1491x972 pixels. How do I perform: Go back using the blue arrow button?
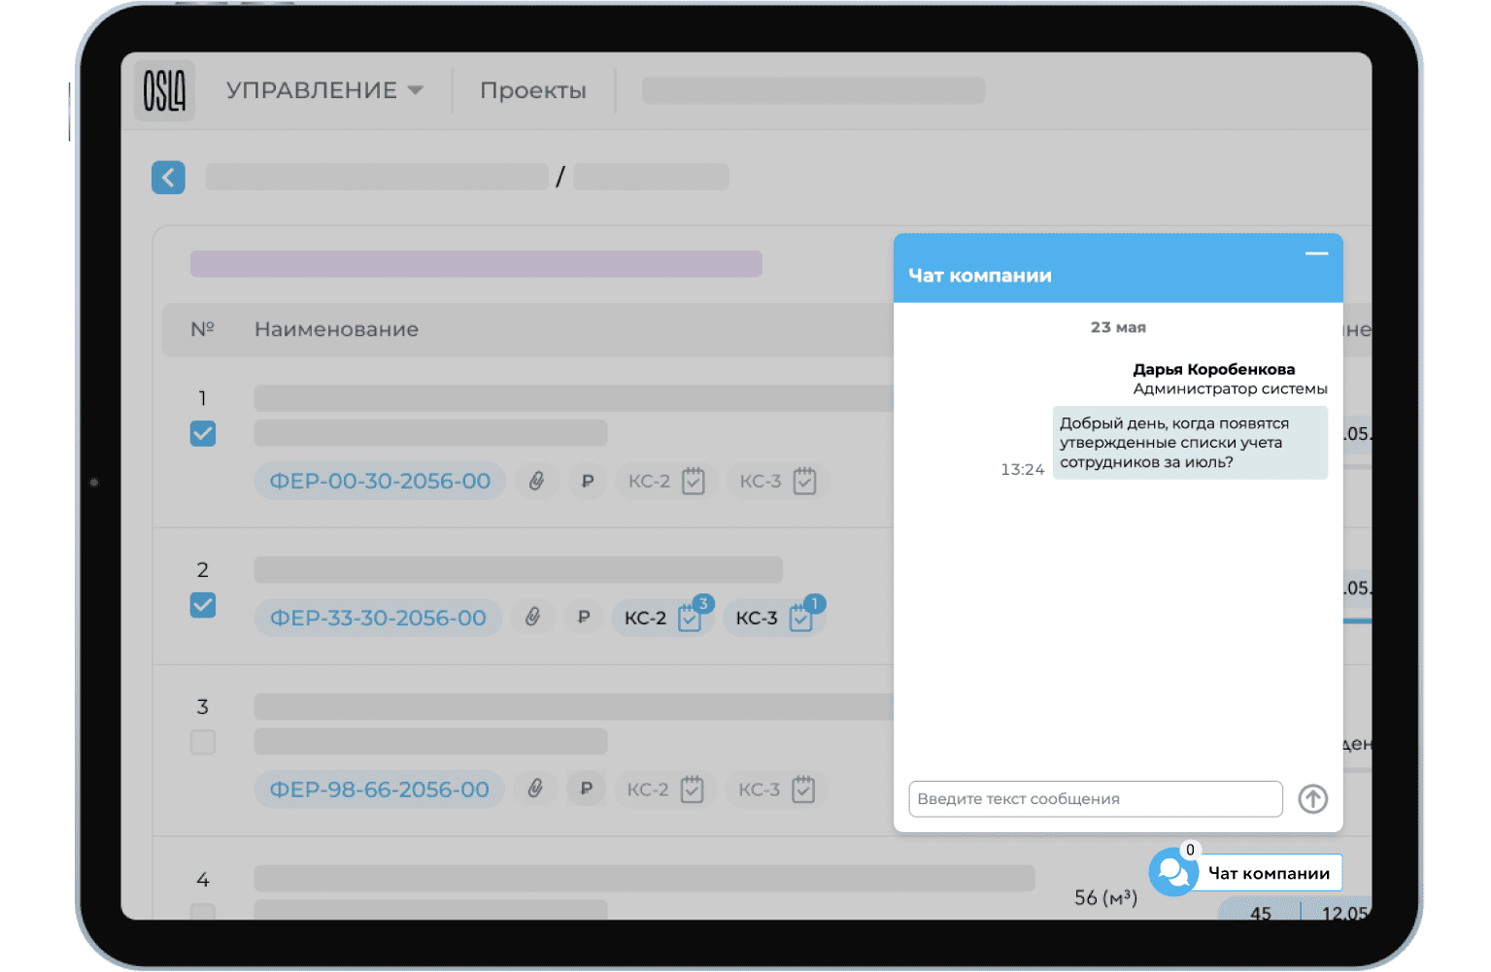168,178
